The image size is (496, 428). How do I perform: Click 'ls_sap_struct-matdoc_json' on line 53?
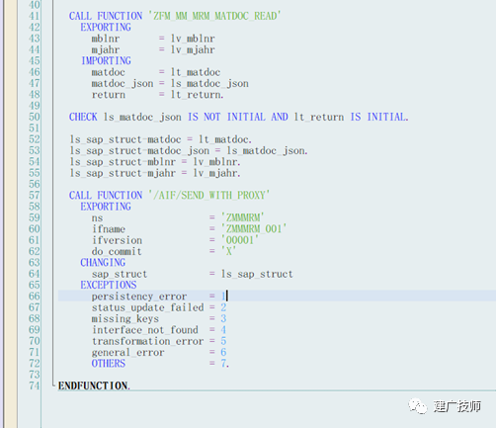pyautogui.click(x=139, y=150)
